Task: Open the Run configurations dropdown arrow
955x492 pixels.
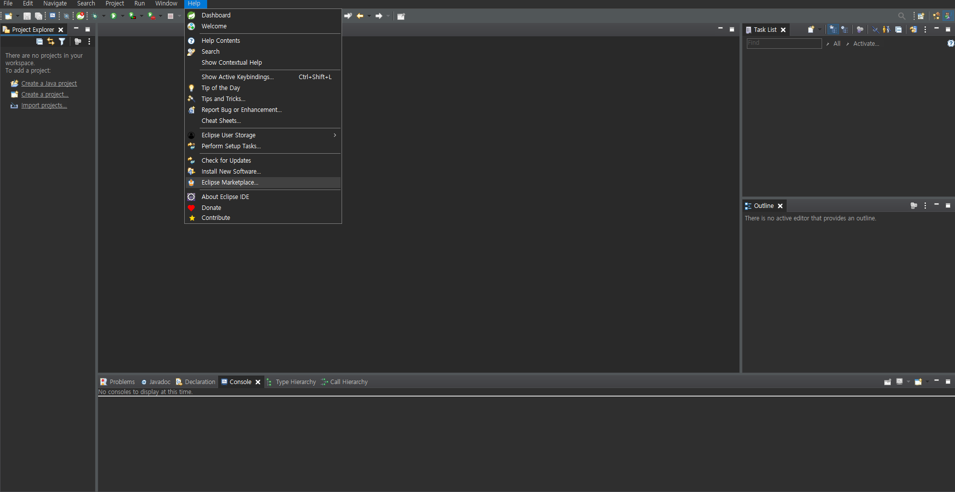Action: (122, 16)
